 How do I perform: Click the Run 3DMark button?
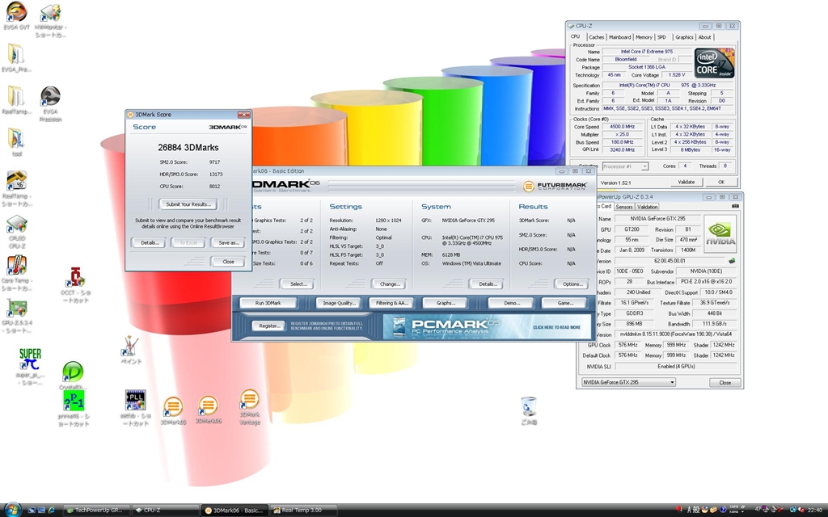[268, 304]
